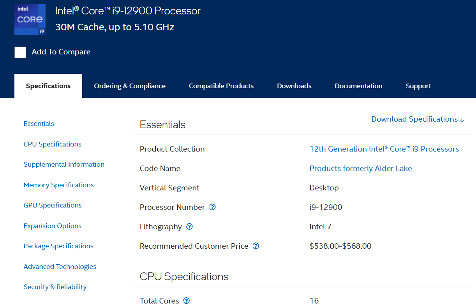Click the Vertical Segment row label
476x307 pixels.
pos(169,188)
